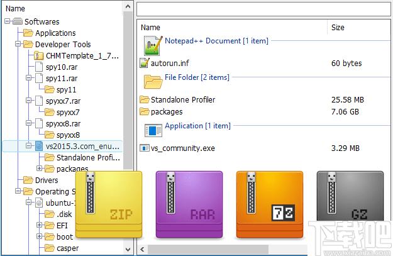This screenshot has height=256, width=393.
Task: Click the Application group icon
Action: 153,130
